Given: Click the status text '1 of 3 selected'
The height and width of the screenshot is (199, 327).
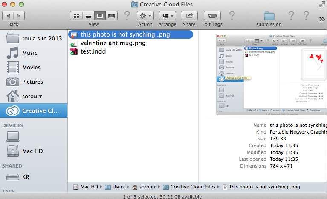Looking at the screenshot, I should coord(140,196).
